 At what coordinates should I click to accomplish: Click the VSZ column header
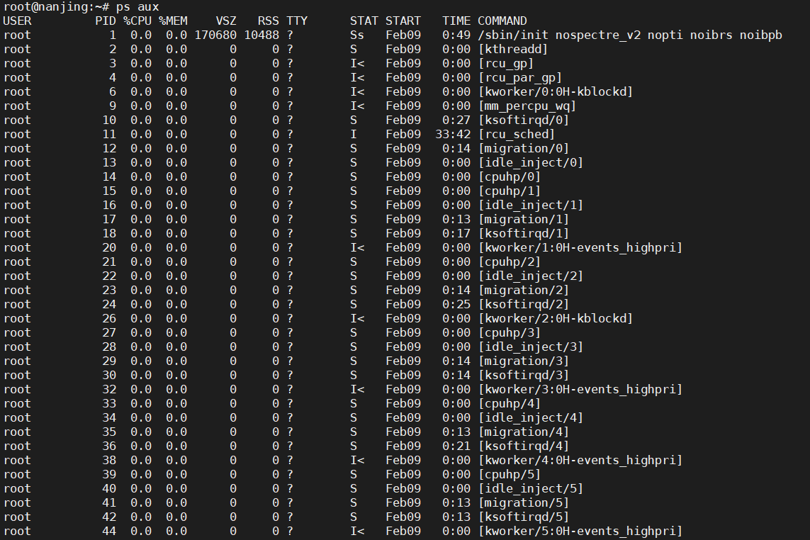click(226, 21)
